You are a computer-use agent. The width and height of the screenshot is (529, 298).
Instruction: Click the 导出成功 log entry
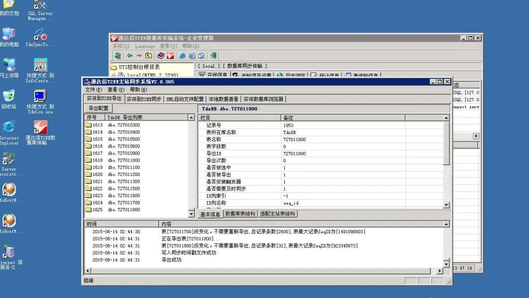tap(171, 260)
